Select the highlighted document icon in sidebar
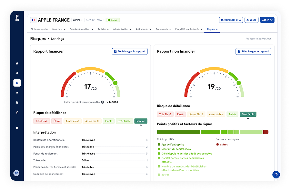Screen dimensions: 291x191 [17, 83]
